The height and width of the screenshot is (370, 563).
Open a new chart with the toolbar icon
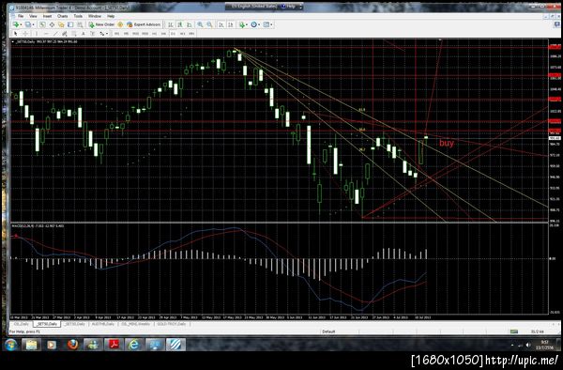[x=16, y=24]
